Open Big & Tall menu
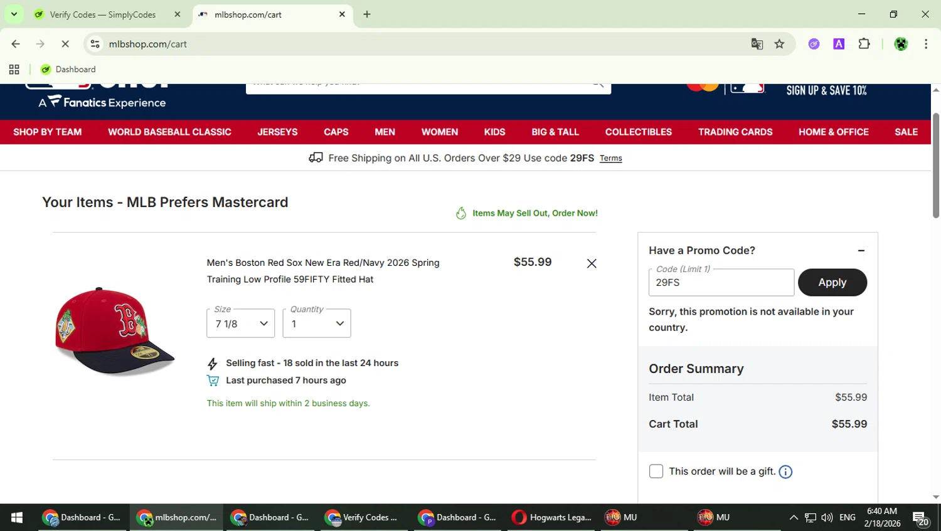 555,132
